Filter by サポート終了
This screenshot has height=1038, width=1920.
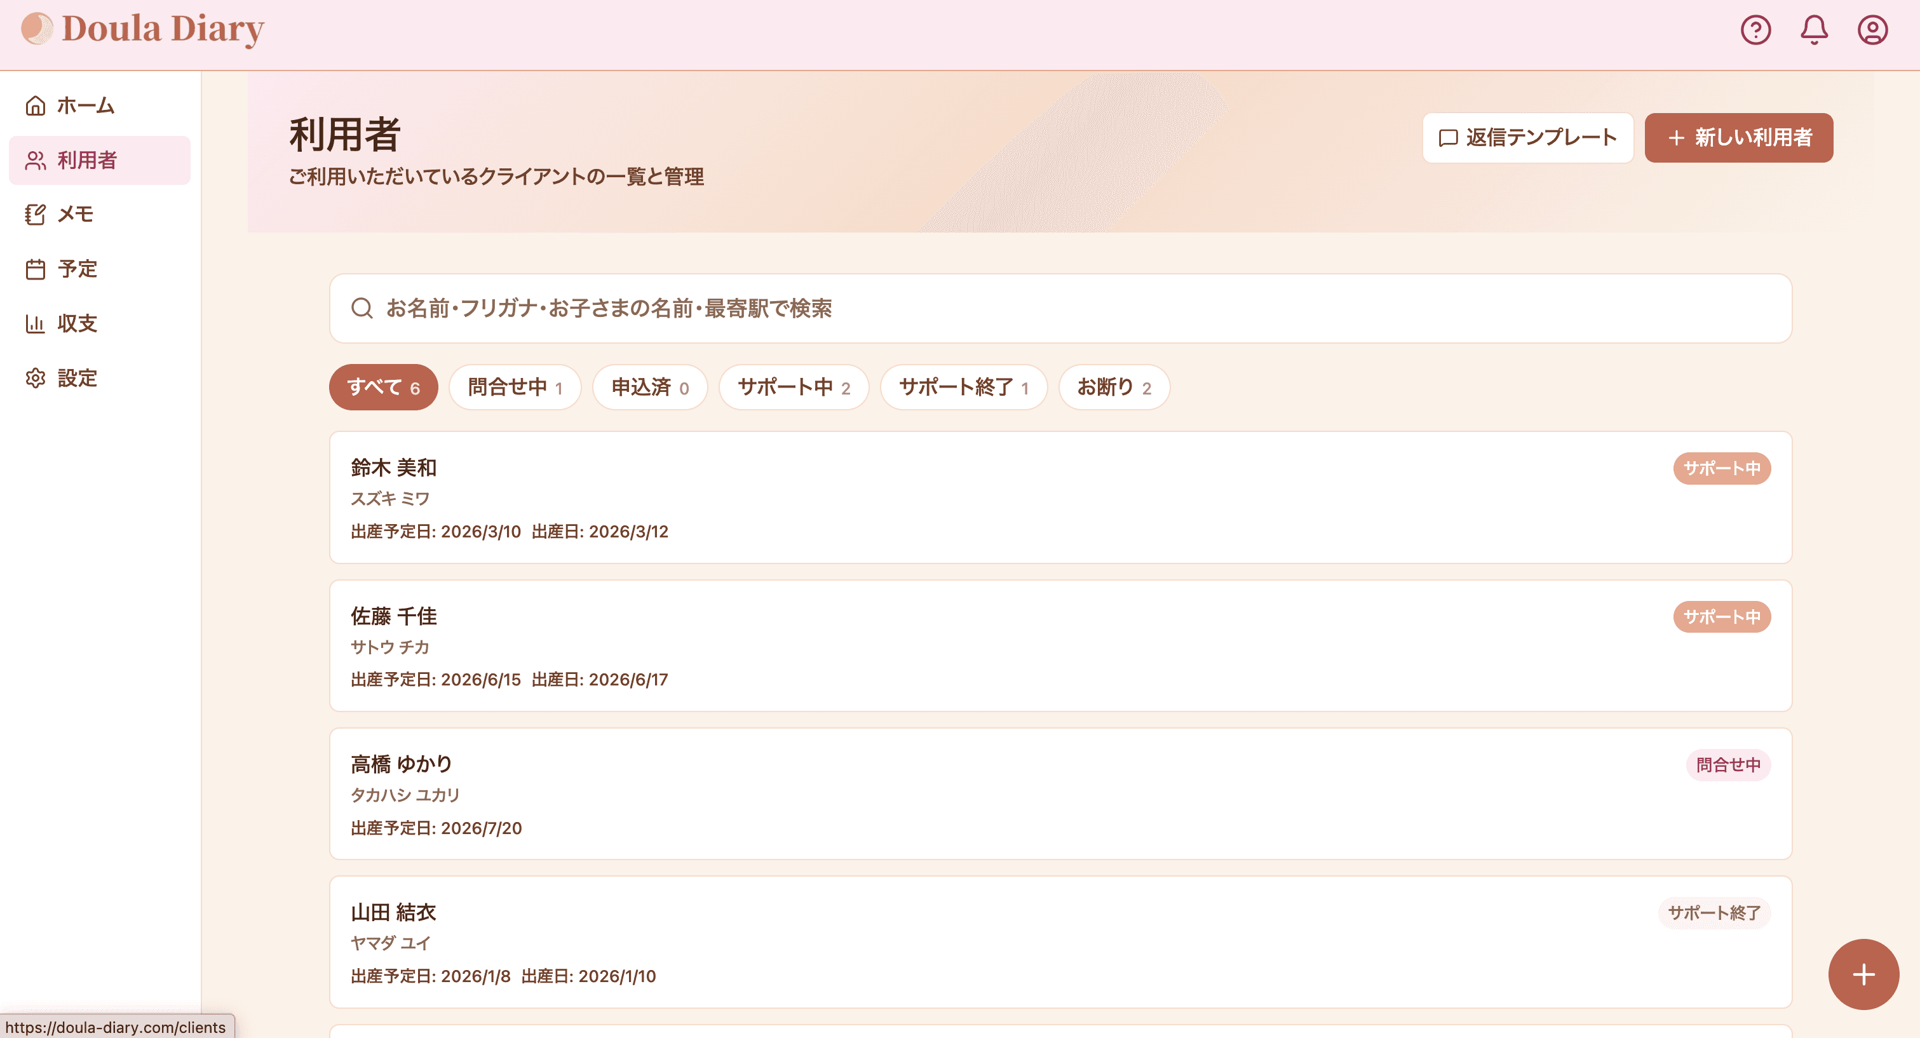(x=964, y=387)
